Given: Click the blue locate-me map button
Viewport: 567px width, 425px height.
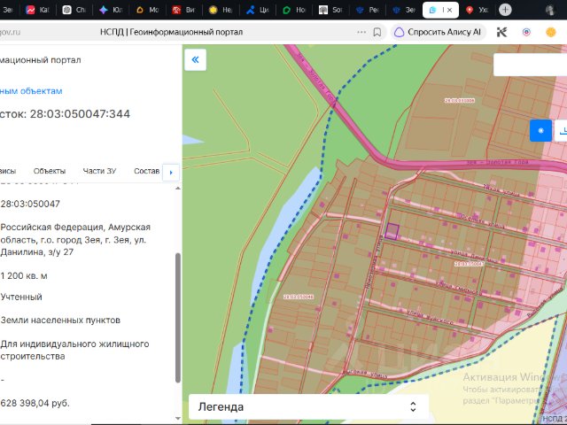Looking at the screenshot, I should point(540,130).
